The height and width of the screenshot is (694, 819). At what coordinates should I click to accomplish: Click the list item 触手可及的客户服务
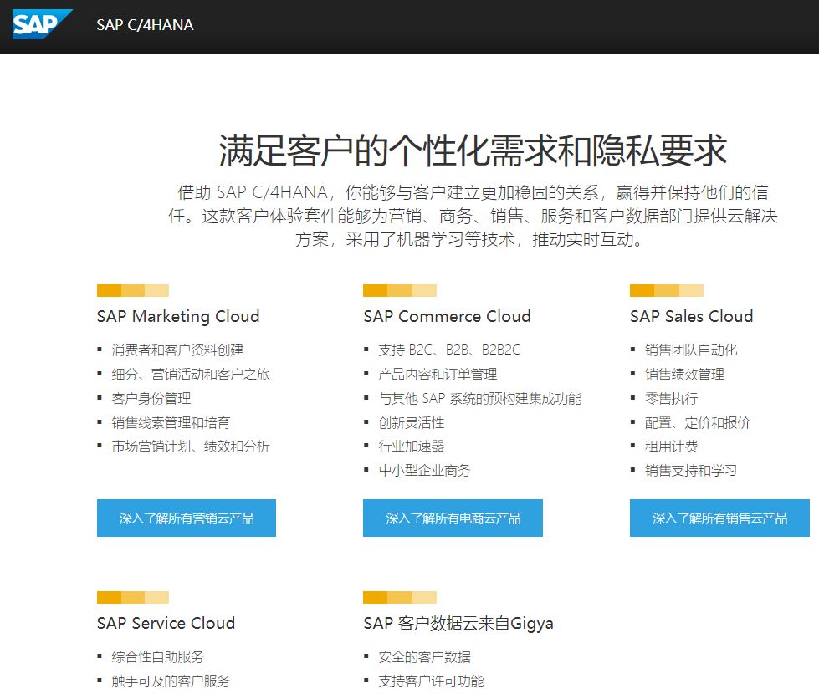171,681
